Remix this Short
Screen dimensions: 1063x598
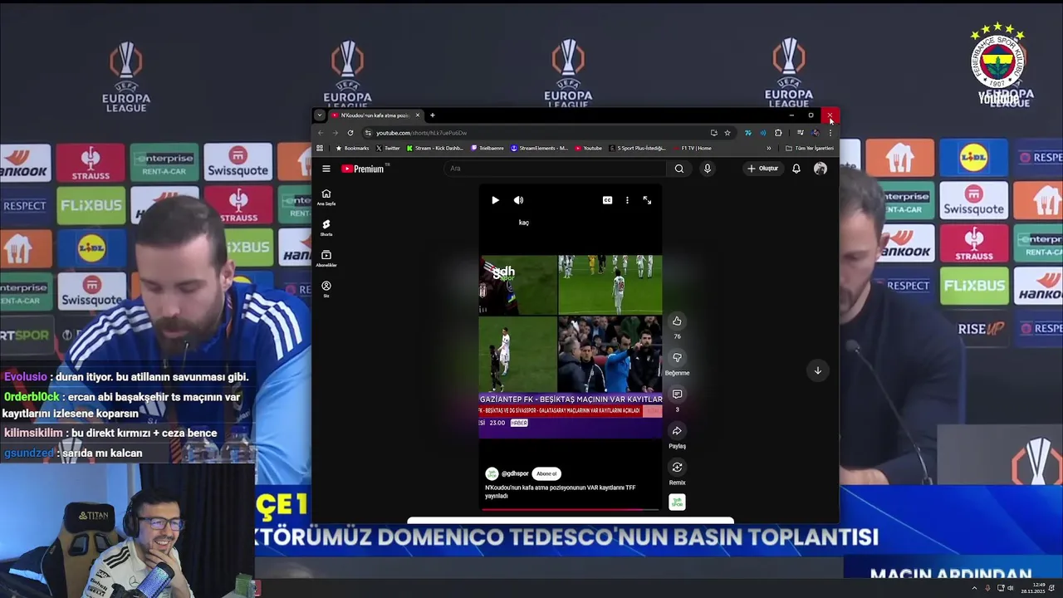pyautogui.click(x=677, y=468)
